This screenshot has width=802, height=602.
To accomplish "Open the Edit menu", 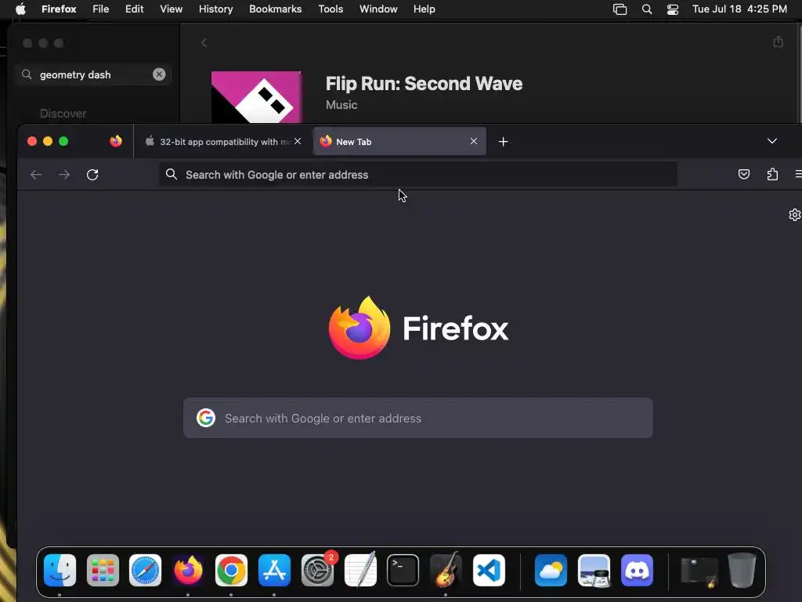I will point(135,9).
